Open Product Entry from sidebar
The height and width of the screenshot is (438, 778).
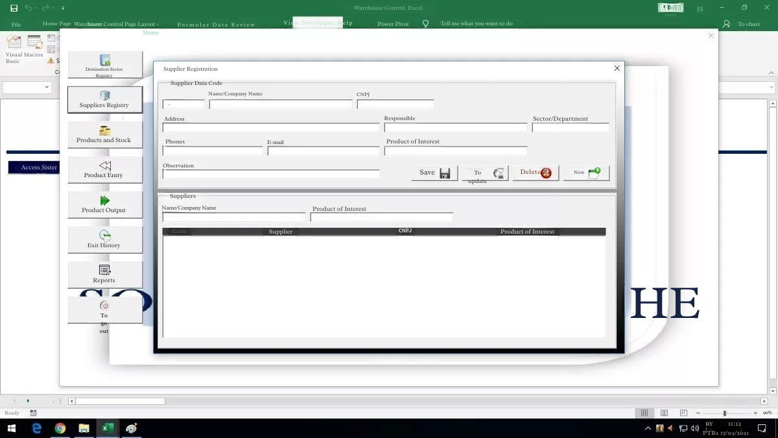point(105,169)
